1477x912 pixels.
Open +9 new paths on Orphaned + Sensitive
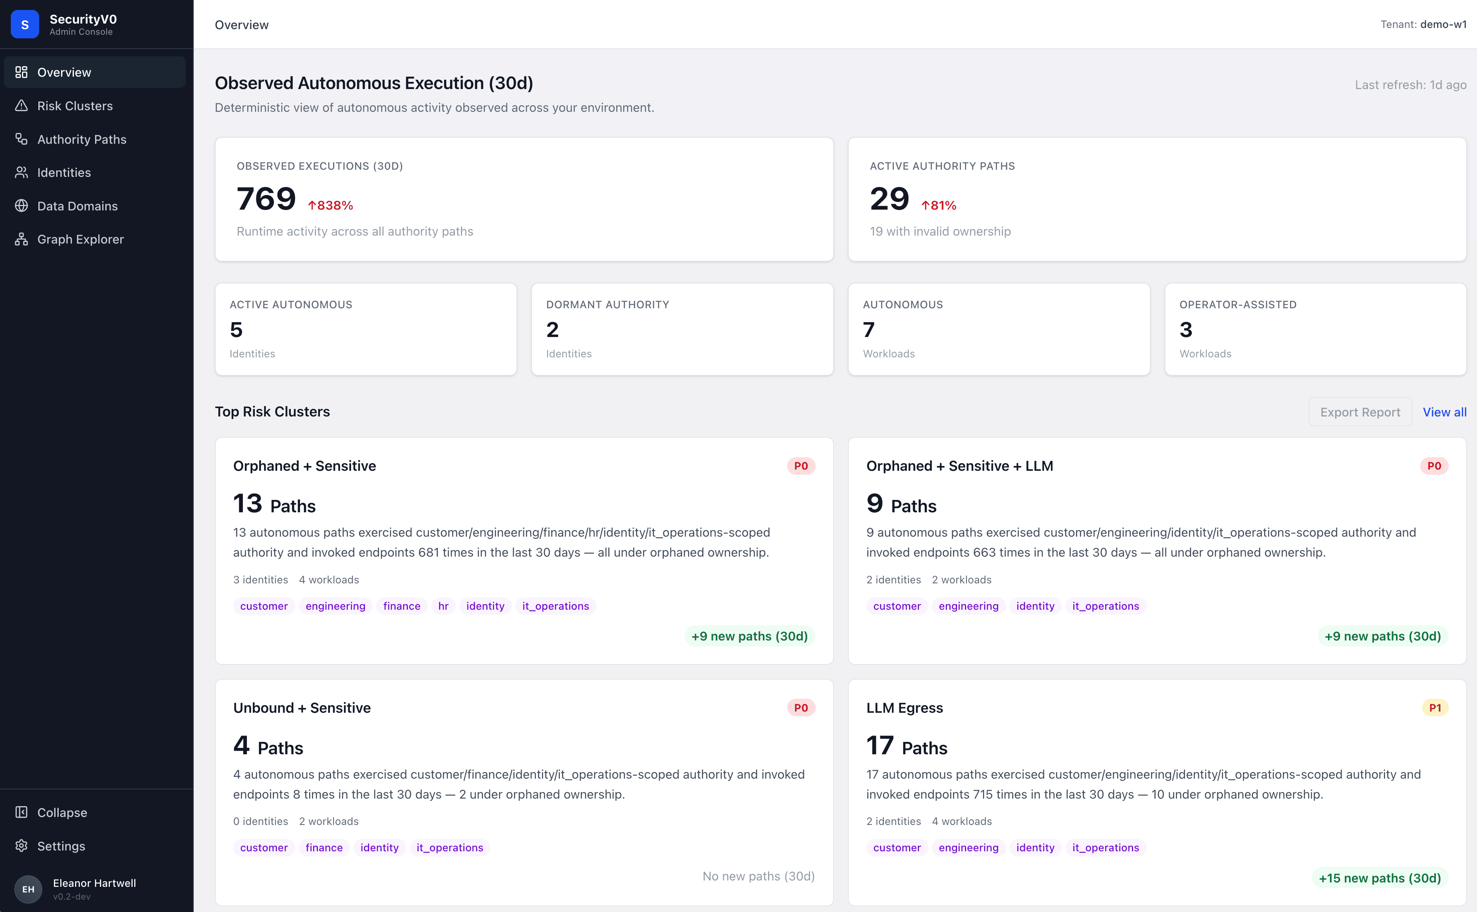[x=749, y=636]
